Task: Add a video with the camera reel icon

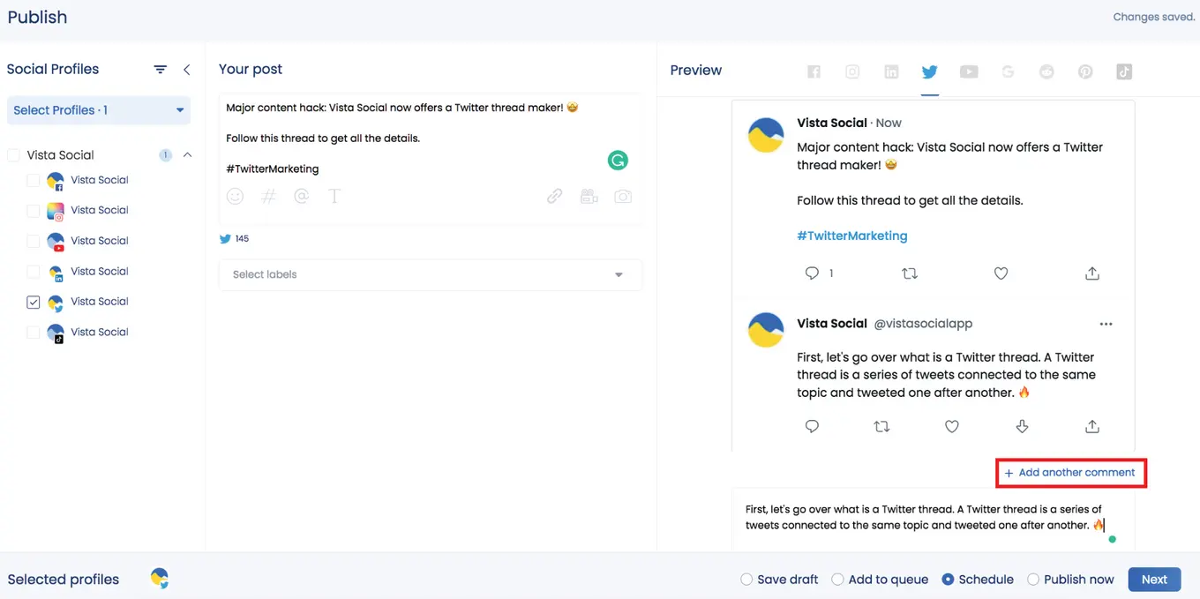Action: point(589,196)
